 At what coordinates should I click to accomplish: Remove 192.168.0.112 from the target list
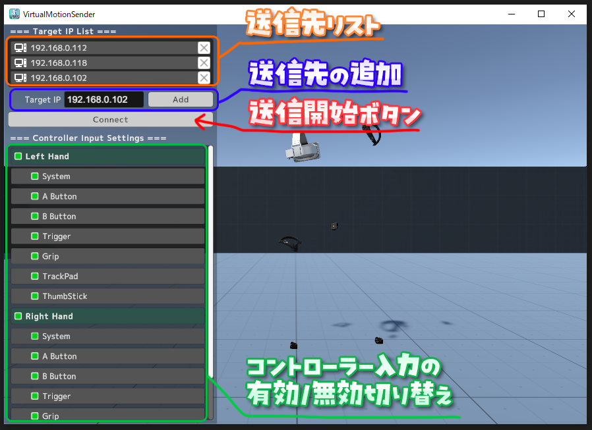(204, 47)
